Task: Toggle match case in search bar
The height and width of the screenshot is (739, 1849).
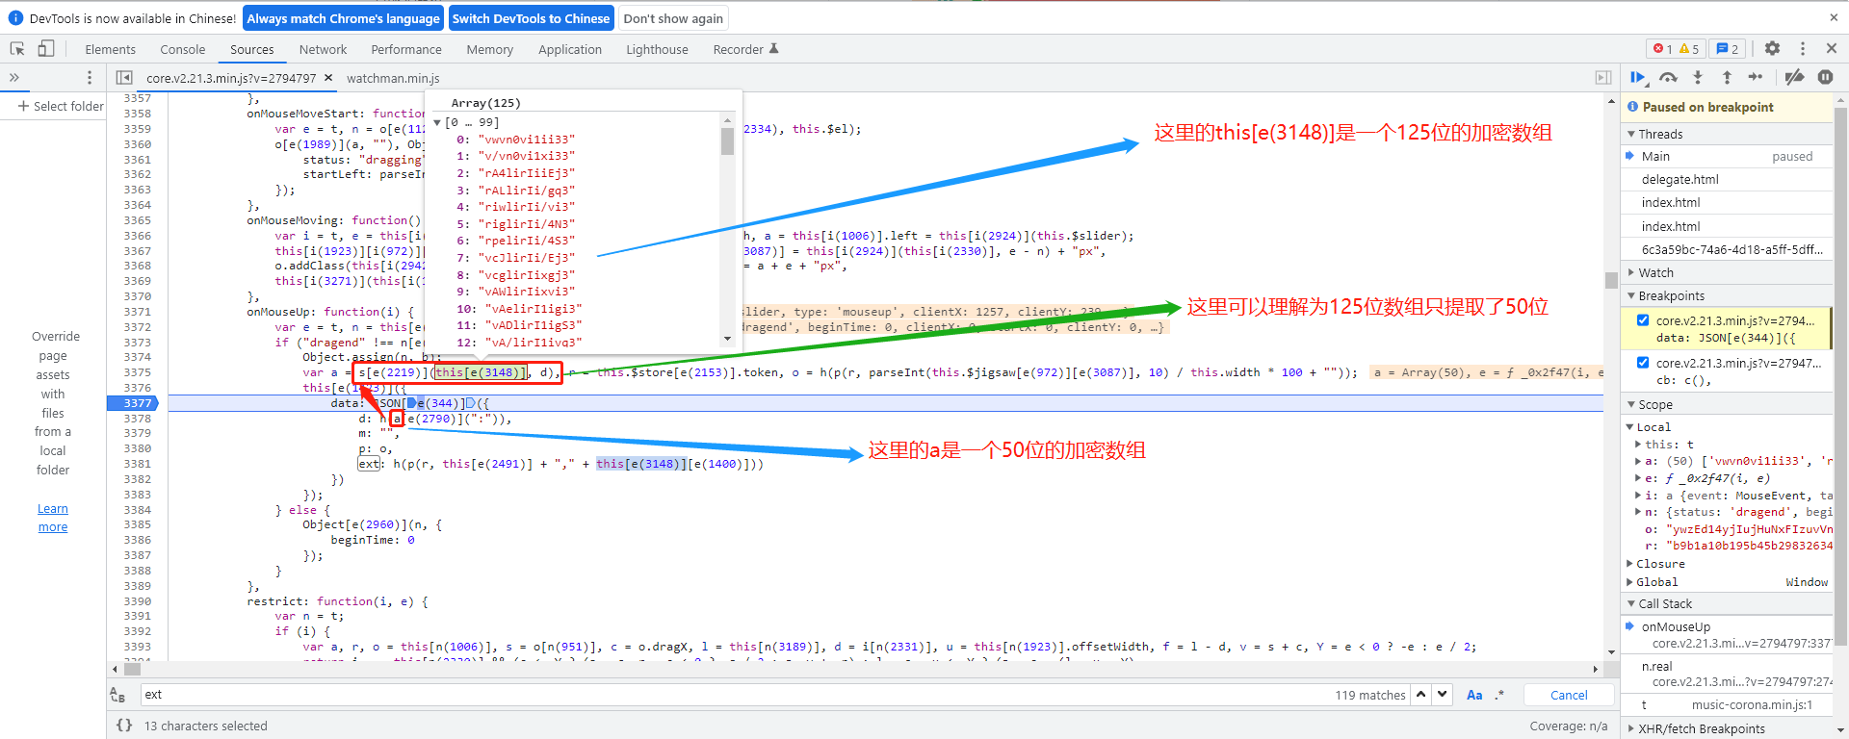Action: coord(1473,695)
